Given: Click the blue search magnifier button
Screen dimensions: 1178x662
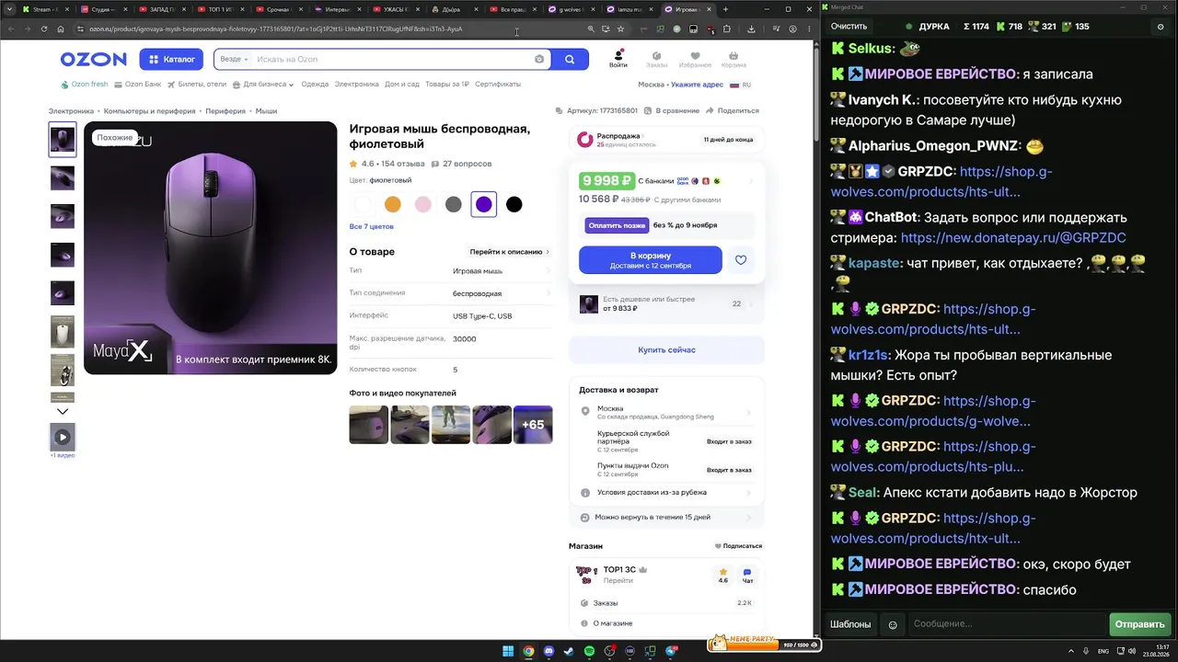Looking at the screenshot, I should pos(570,59).
